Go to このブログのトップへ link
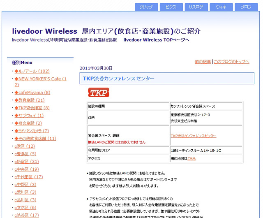Viewport: 263px width, 218px height. click(x=231, y=62)
